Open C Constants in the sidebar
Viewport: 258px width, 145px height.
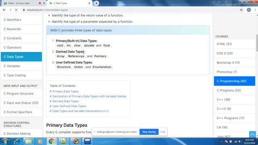(21, 38)
